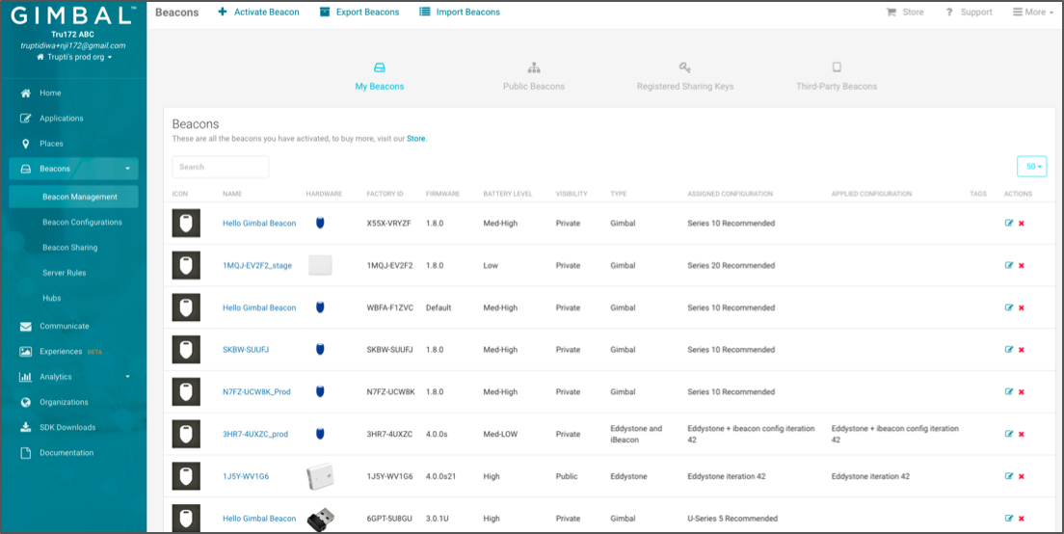The width and height of the screenshot is (1064, 534).
Task: Delete beacon X55X-VRYZF
Action: [x=1022, y=224]
